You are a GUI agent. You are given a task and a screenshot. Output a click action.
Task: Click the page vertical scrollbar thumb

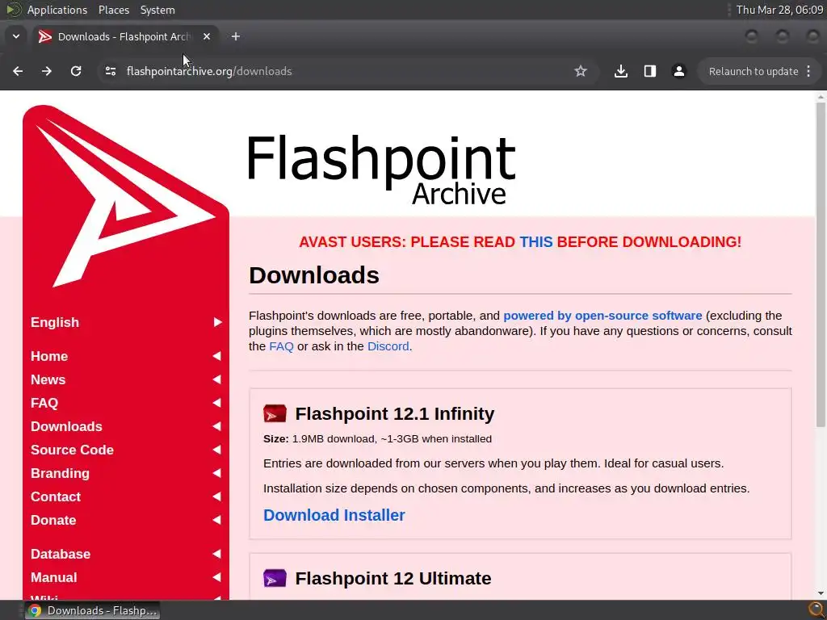click(x=821, y=265)
